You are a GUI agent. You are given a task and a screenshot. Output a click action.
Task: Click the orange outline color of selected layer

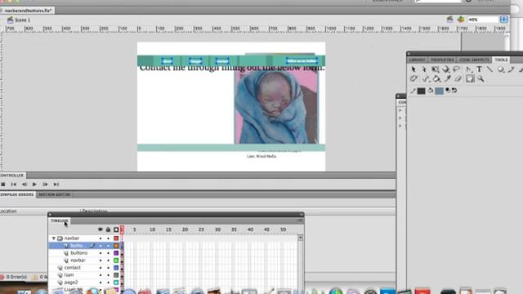(x=116, y=246)
